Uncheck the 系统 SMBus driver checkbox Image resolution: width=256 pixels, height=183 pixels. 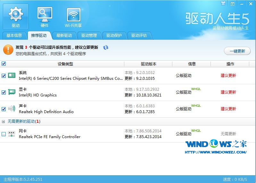click(x=4, y=76)
